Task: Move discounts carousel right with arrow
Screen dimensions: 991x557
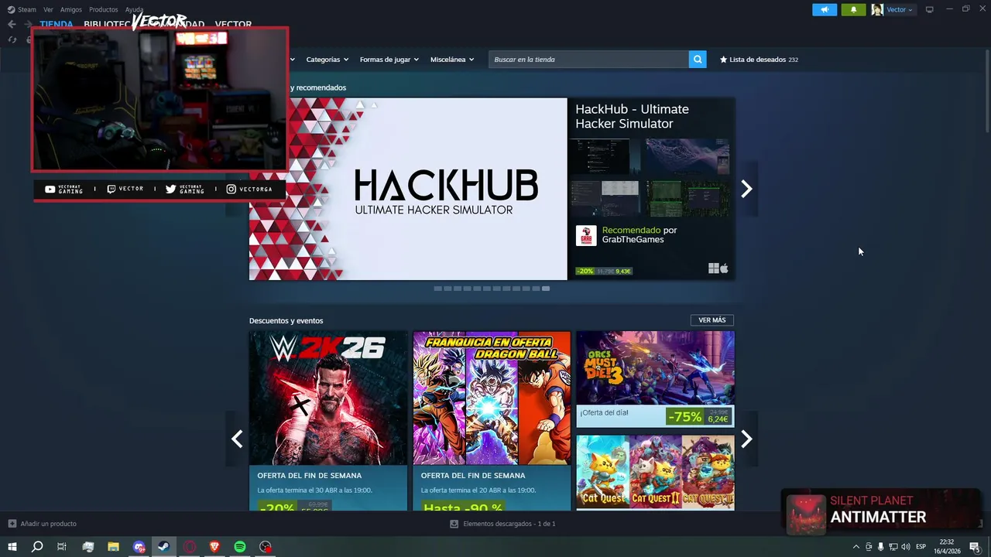Action: [x=746, y=439]
